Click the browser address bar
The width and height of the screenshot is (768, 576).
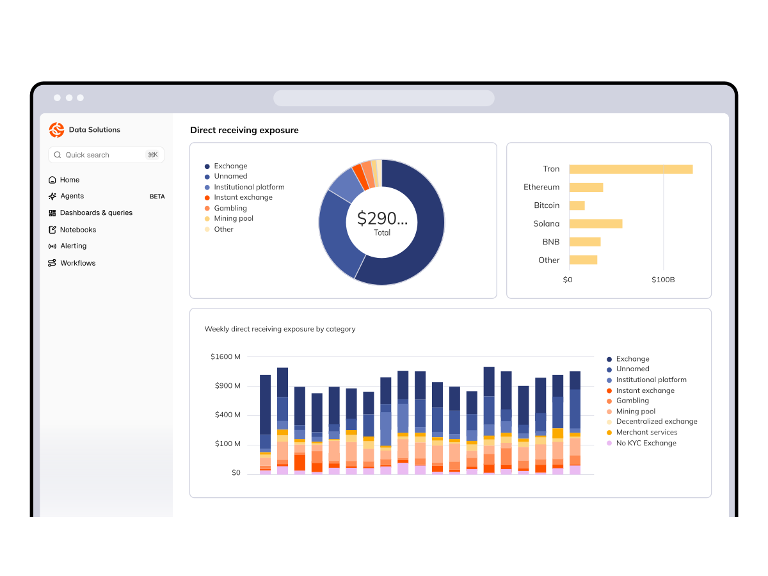pos(384,98)
